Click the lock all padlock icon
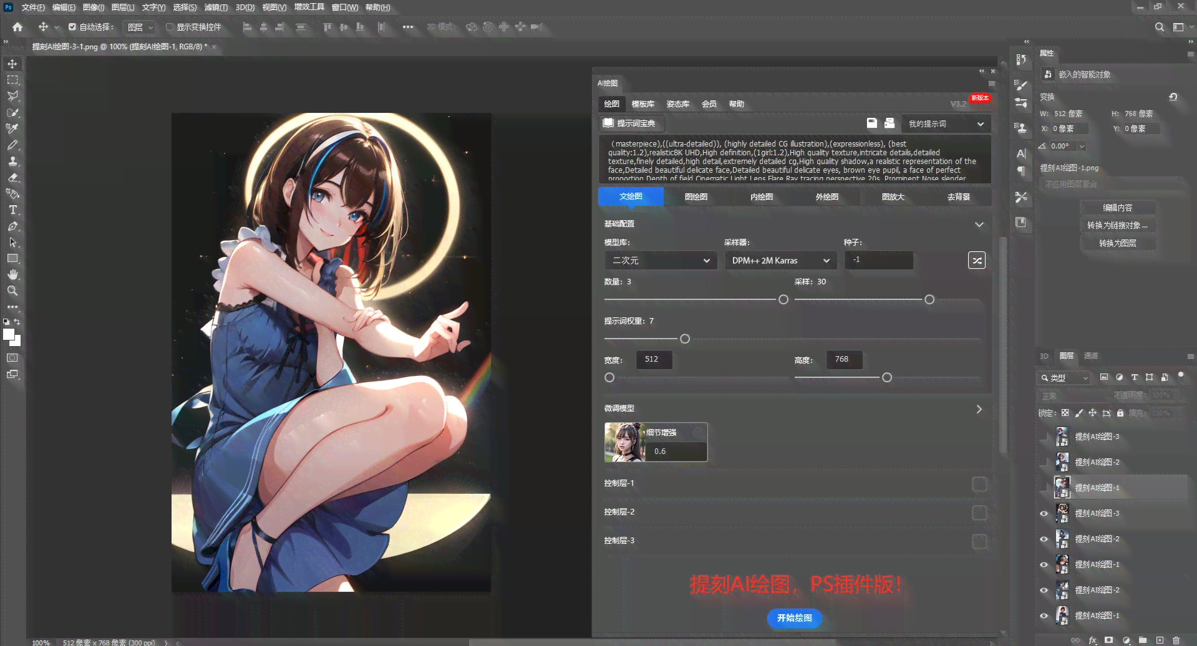This screenshot has width=1197, height=646. click(1120, 413)
